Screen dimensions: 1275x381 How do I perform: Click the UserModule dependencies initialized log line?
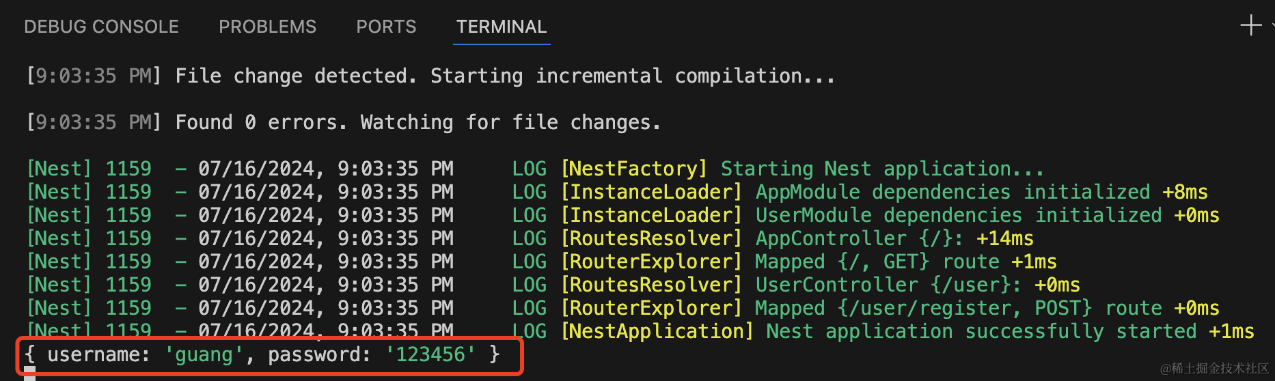(x=622, y=215)
